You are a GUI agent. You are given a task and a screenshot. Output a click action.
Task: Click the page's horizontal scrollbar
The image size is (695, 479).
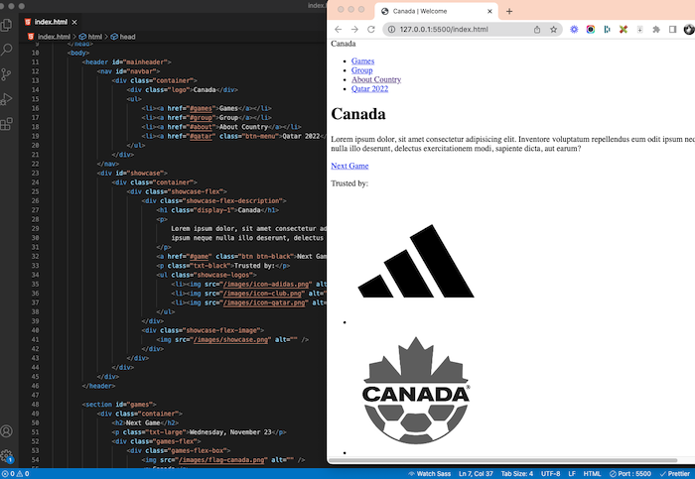tap(503, 460)
